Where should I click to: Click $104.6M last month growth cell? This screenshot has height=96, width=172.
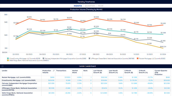(x=104, y=80)
